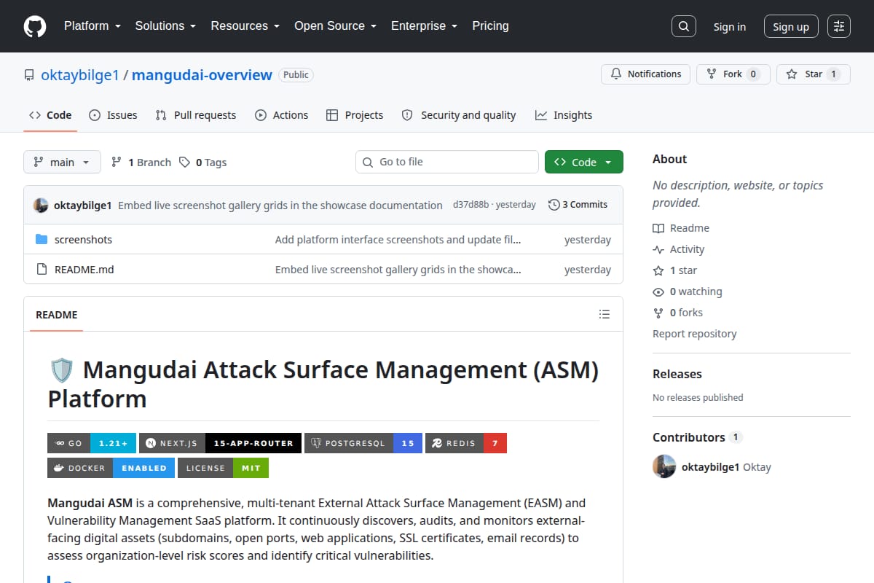Expand the Enterprise menu

click(x=424, y=26)
